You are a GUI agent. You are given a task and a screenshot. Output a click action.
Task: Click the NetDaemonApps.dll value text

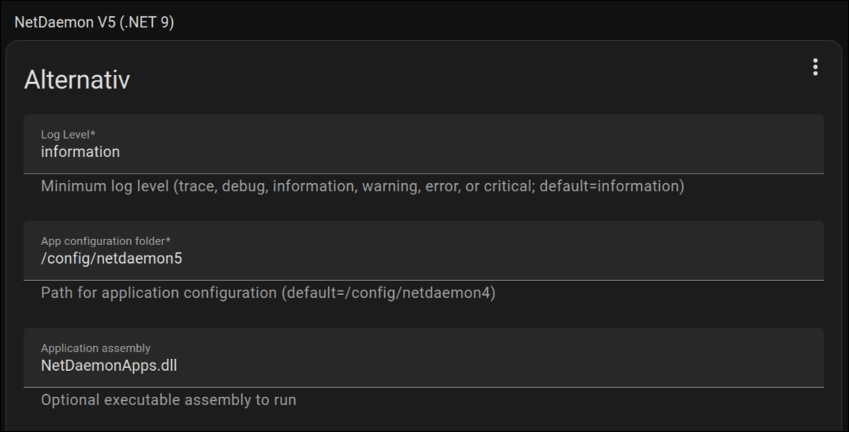[109, 366]
